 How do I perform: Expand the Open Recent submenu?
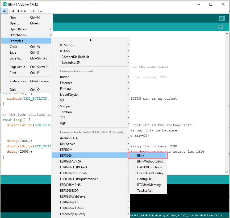pyautogui.click(x=27, y=29)
